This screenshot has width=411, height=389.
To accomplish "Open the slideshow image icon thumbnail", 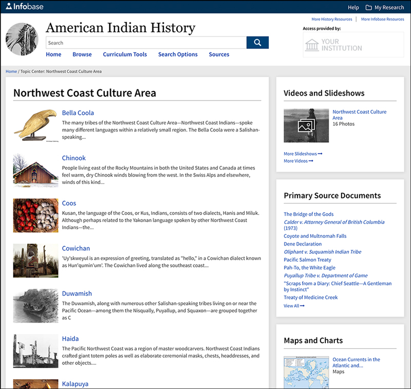I will pyautogui.click(x=306, y=125).
